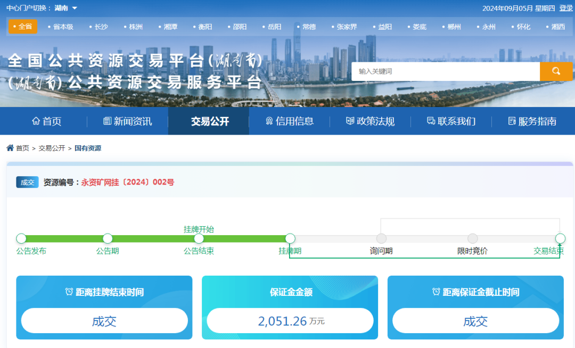
Task: Click the 限时竞价 progress step circle
Action: pyautogui.click(x=472, y=238)
